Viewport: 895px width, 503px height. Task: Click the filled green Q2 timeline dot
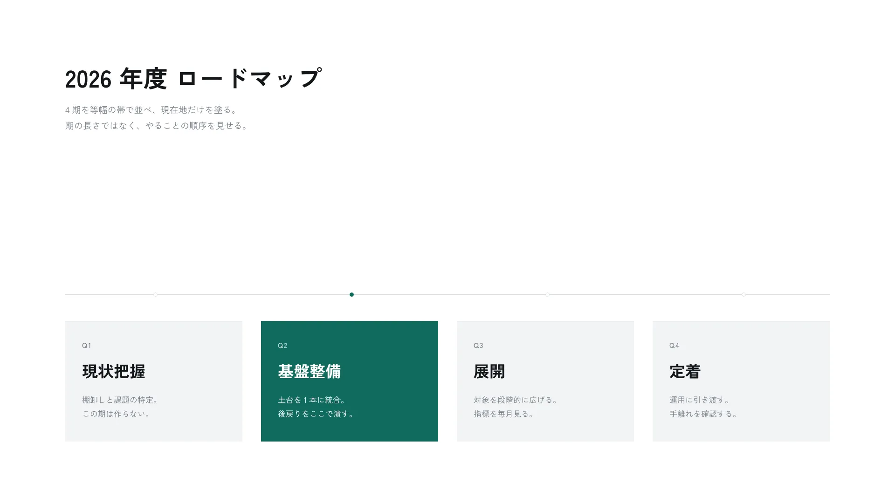[x=351, y=294]
